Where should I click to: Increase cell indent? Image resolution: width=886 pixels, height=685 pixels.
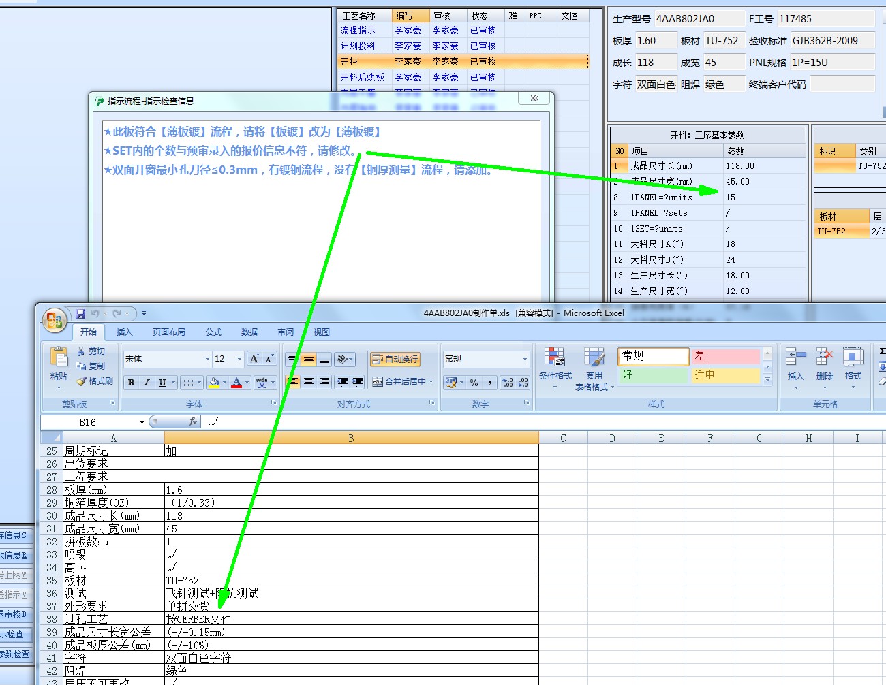pyautogui.click(x=357, y=382)
